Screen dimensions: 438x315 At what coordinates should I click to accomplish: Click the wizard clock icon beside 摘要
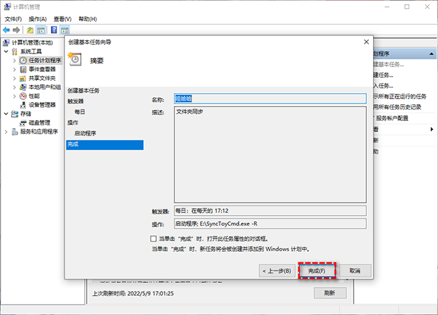[75, 59]
